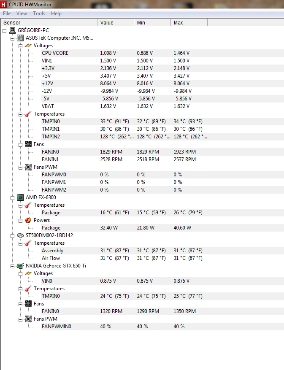This screenshot has height=370, width=284.
Task: Collapse the ST500DM002-1BD142 drive node
Action: coord(12,236)
